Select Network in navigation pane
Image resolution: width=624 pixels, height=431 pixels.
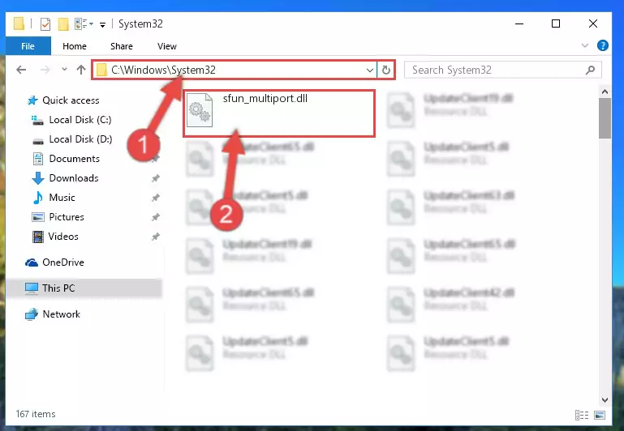coord(62,314)
